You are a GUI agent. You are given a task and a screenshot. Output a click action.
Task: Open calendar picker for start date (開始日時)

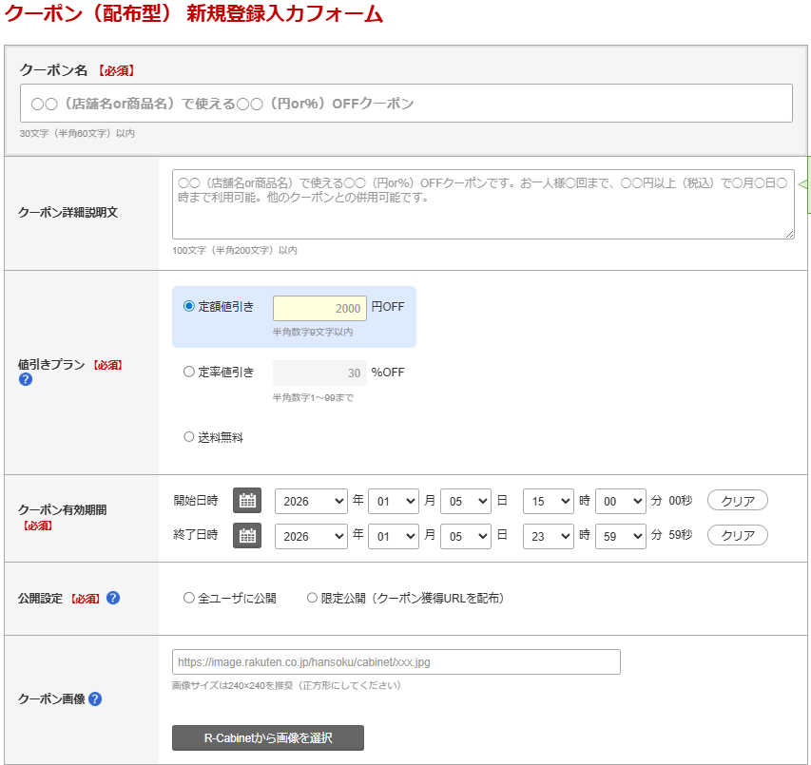[x=247, y=501]
